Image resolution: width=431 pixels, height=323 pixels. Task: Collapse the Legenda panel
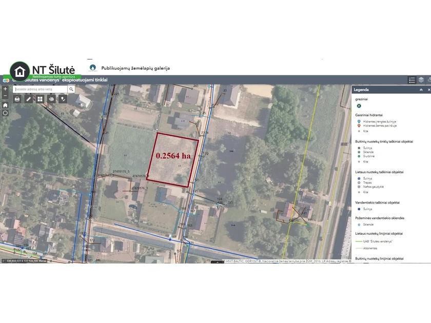[x=421, y=90]
